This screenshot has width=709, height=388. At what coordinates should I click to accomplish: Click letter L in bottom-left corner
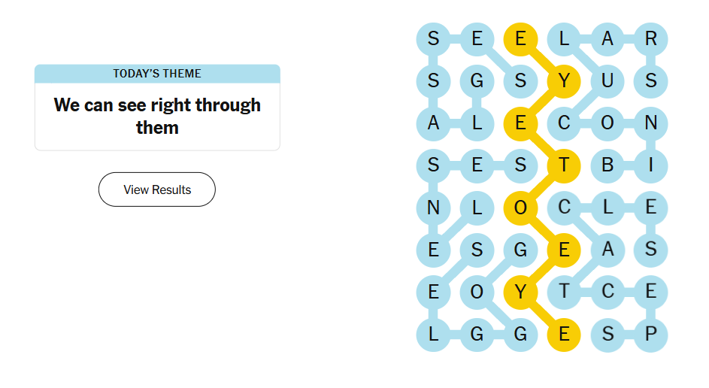coord(434,335)
